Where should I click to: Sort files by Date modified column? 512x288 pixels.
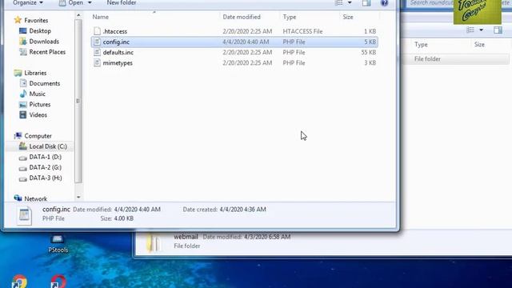tap(242, 17)
